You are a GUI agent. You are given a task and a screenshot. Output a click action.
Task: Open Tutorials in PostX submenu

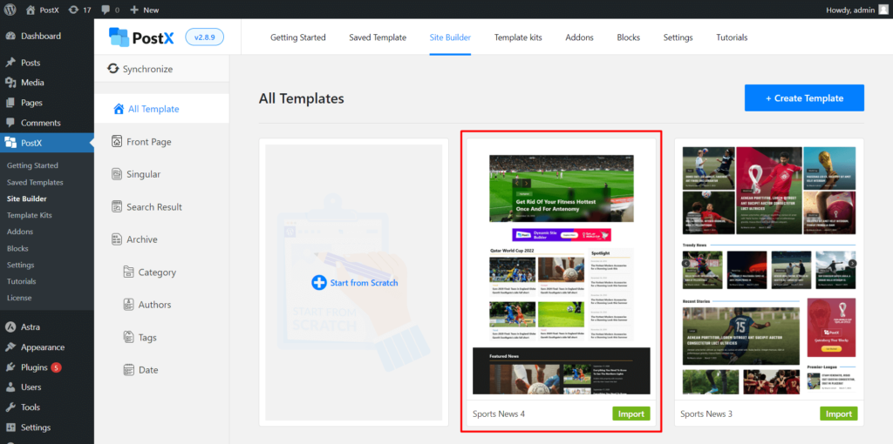(21, 281)
